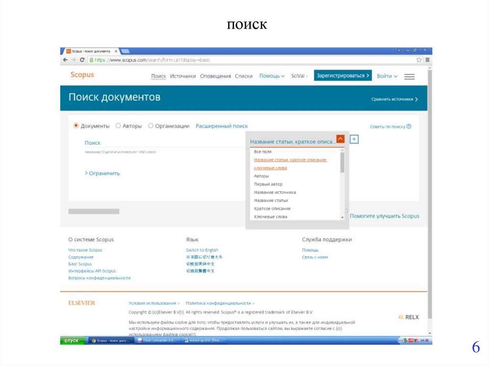Screen dimensions: 489x366
Task: Reload the page with the refresh icon
Action: (82, 60)
